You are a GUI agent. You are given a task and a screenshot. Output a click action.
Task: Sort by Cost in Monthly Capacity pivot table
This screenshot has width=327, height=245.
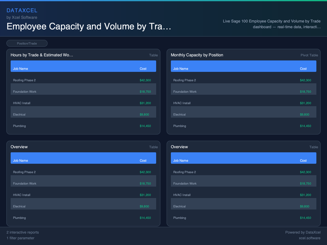303,69
